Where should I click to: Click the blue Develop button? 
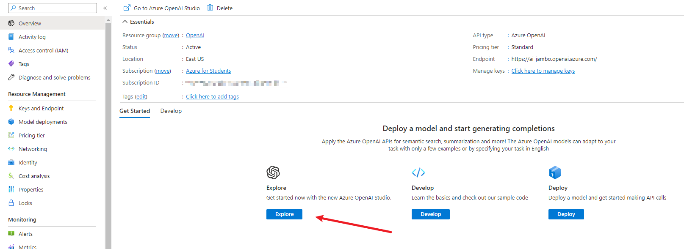coord(431,214)
